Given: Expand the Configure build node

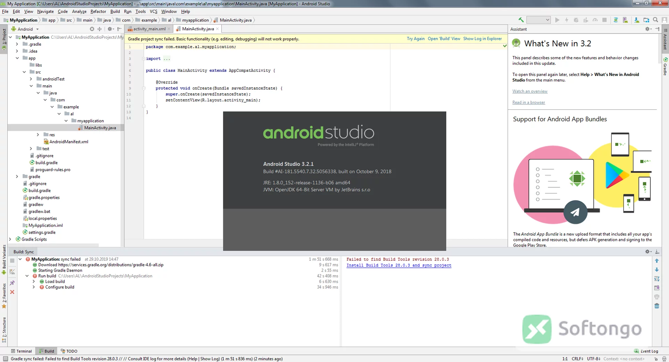Looking at the screenshot, I should point(34,287).
